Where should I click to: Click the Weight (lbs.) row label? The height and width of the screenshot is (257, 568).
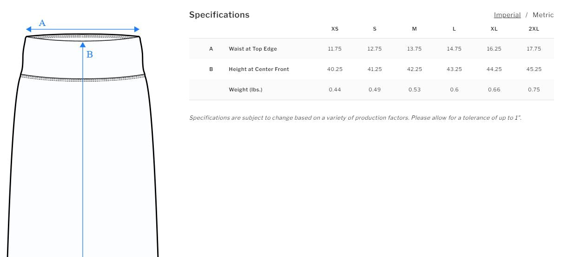[245, 90]
